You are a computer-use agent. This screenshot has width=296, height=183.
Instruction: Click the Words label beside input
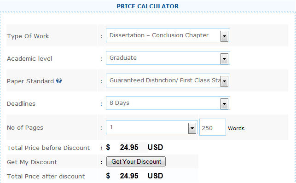236,128
